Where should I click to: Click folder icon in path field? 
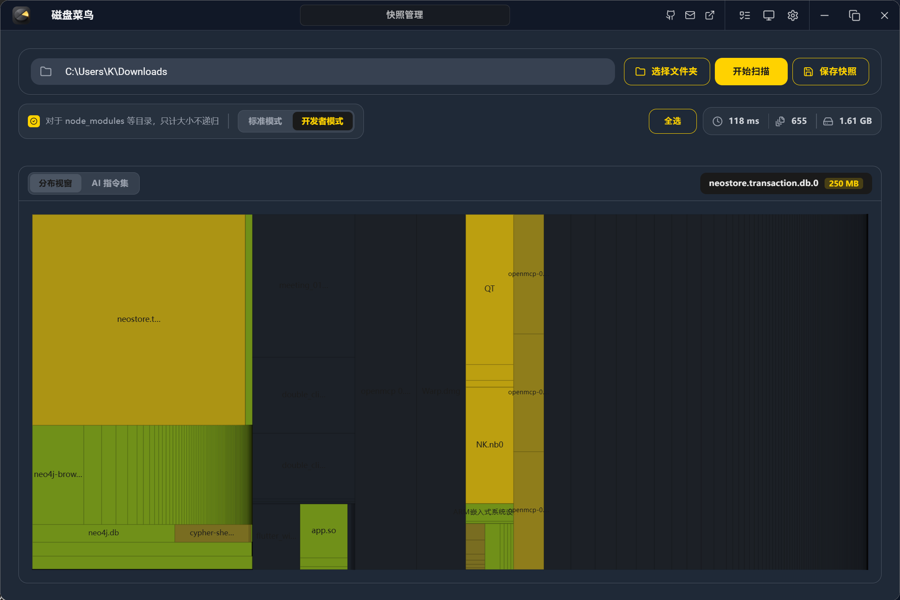(x=46, y=72)
